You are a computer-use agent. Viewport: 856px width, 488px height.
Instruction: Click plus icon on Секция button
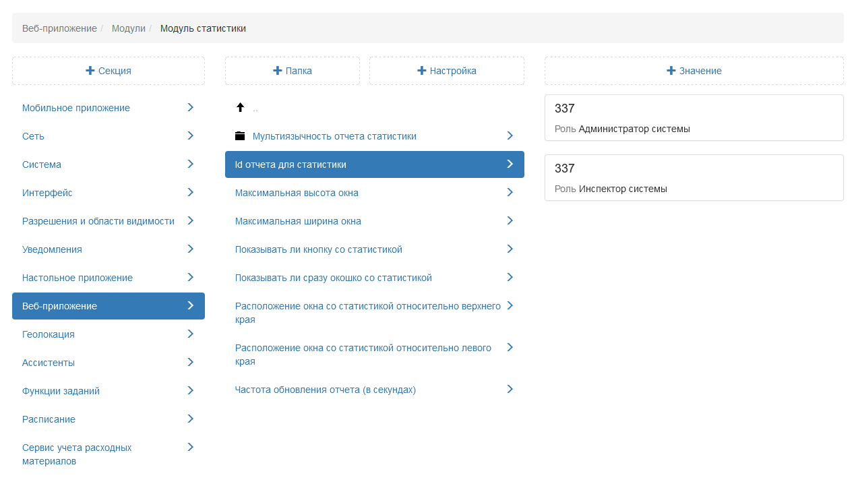(x=90, y=71)
